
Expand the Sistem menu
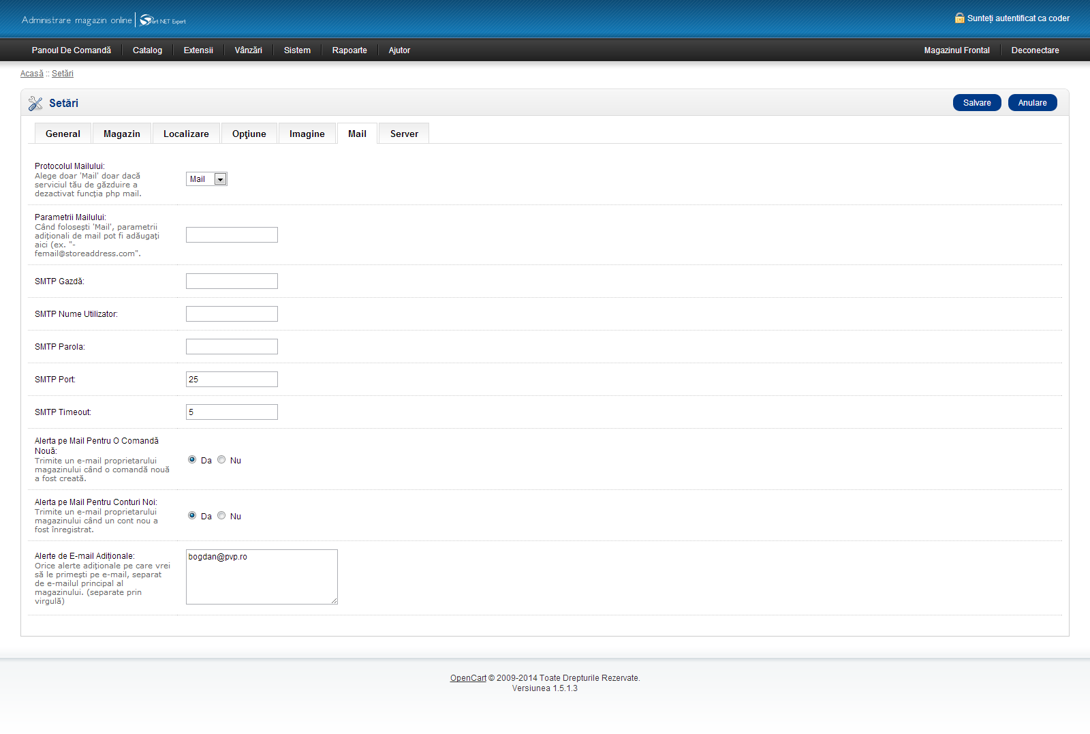[297, 50]
